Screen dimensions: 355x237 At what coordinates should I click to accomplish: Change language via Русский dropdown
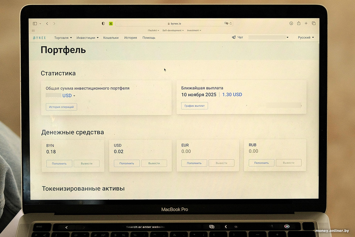pyautogui.click(x=306, y=38)
